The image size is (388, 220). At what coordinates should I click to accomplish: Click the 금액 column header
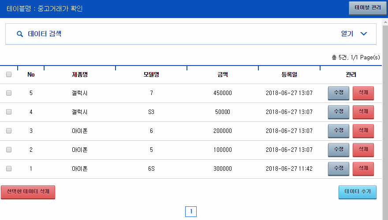(223, 74)
